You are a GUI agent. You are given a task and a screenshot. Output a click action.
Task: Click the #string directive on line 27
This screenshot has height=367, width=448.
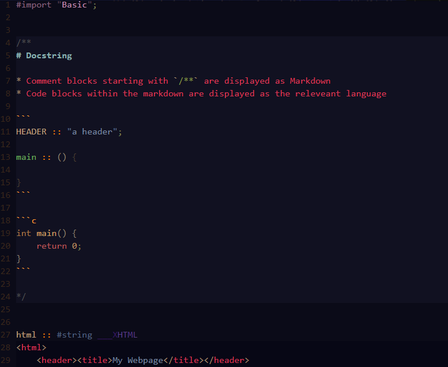click(x=74, y=335)
